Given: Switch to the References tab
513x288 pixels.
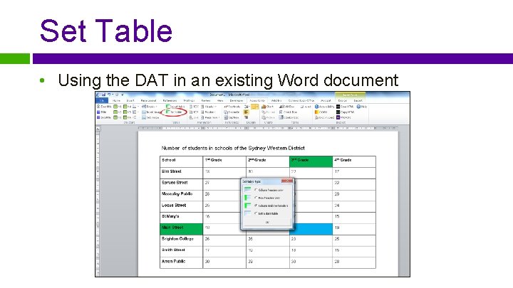Looking at the screenshot, I should (170, 100).
